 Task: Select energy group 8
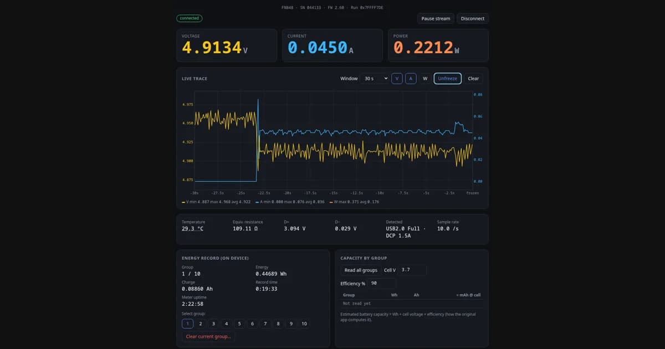click(278, 324)
